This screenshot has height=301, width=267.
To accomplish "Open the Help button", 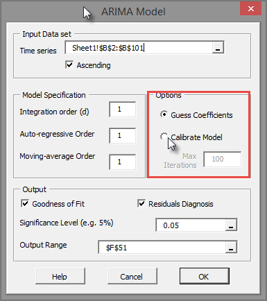I will click(x=60, y=276).
